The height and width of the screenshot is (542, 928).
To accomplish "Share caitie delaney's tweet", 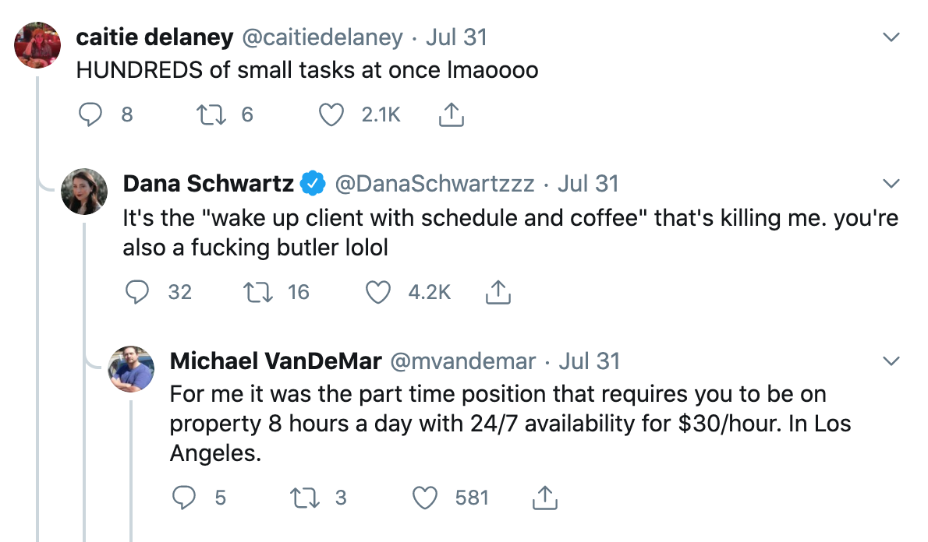I will [451, 114].
